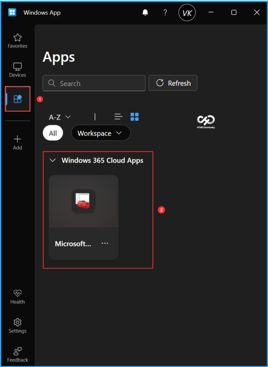268x367 pixels.
Task: Open Settings gear in sidebar
Action: [17, 322]
